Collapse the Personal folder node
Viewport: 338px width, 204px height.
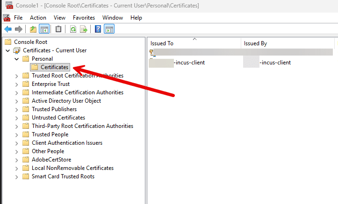click(x=17, y=59)
